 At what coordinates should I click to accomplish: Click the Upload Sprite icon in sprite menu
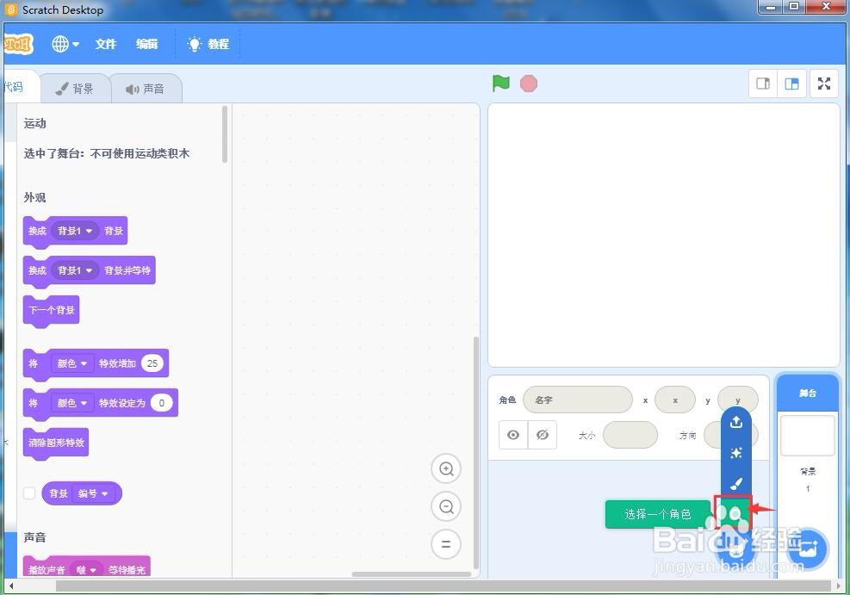pyautogui.click(x=735, y=422)
